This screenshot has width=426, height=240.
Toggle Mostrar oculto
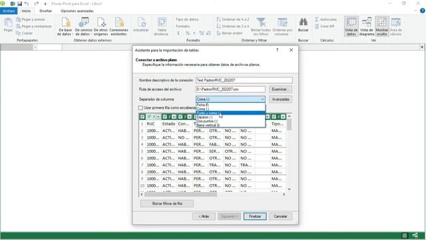coord(381,27)
